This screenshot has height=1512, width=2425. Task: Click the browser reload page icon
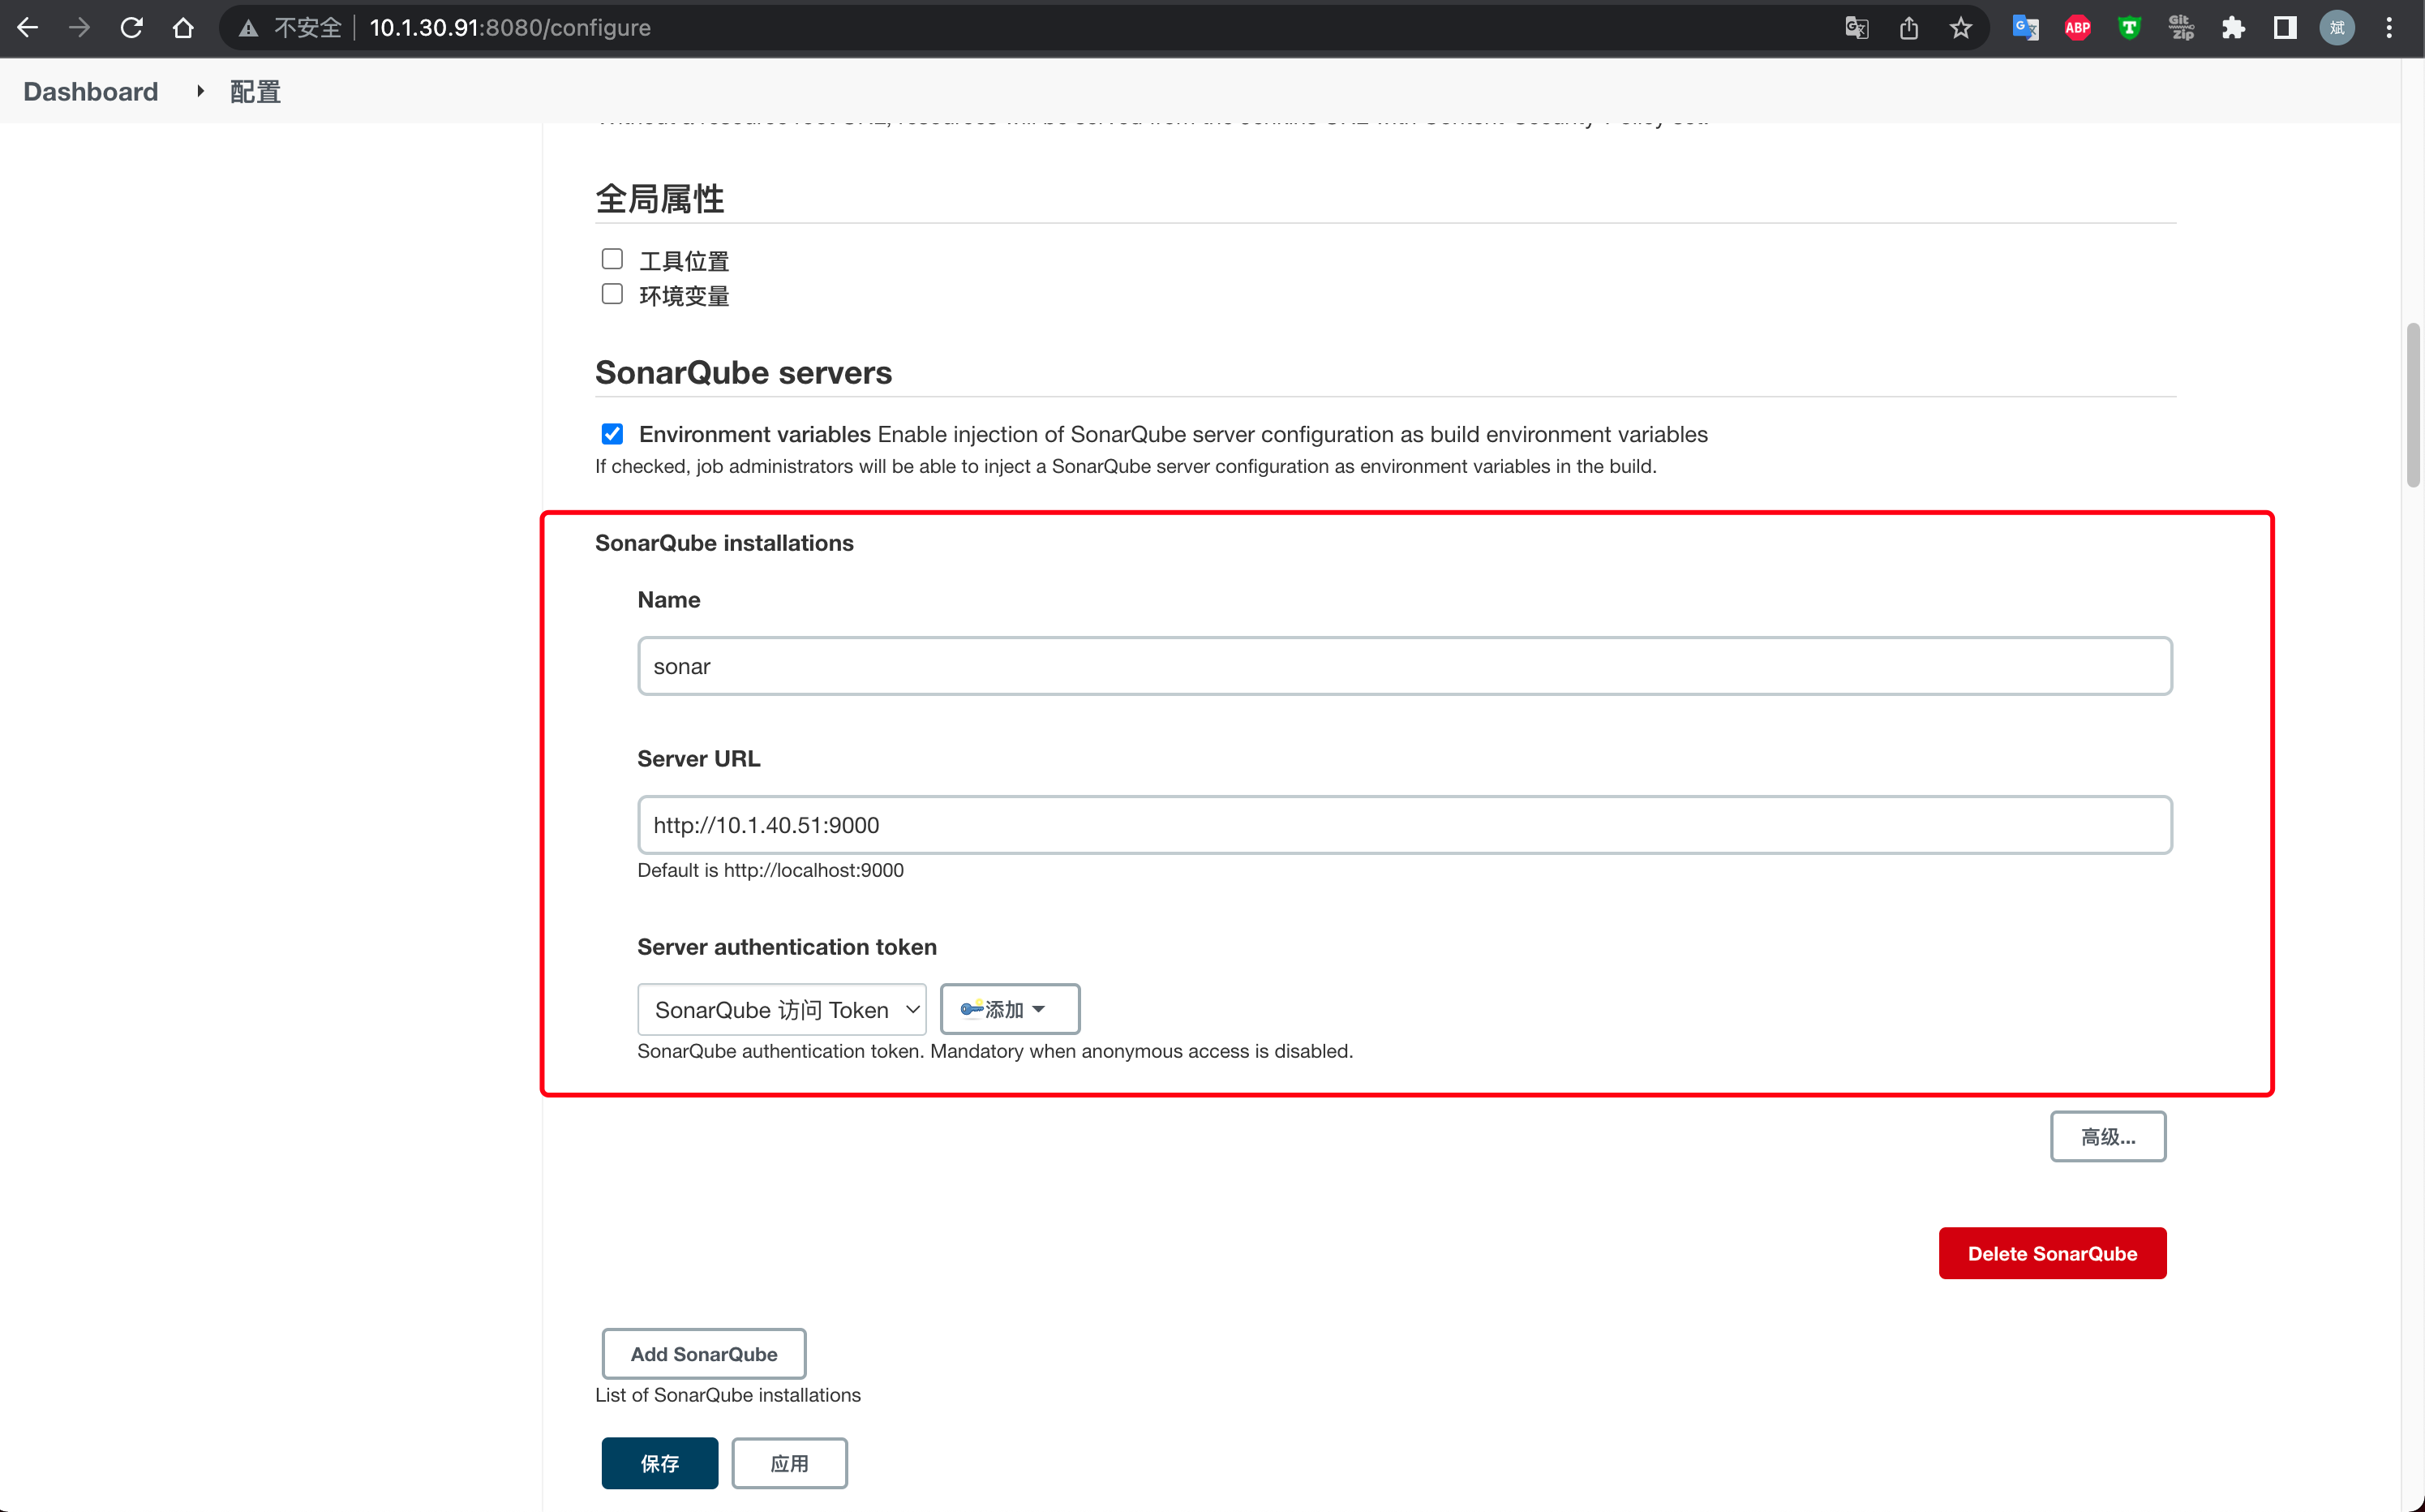click(x=131, y=28)
